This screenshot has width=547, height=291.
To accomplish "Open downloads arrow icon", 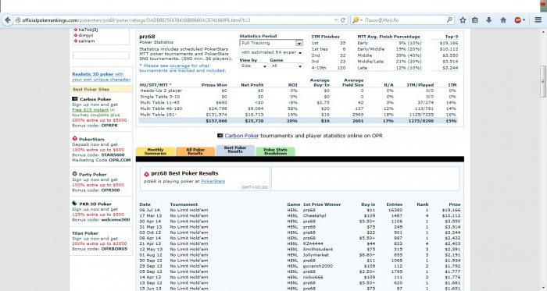I will (488, 20).
